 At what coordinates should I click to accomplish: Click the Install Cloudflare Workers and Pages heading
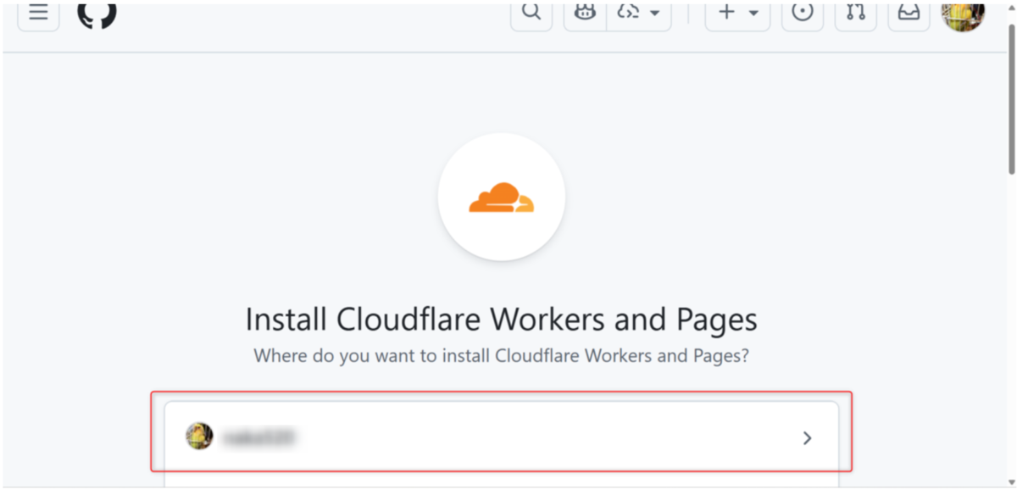pyautogui.click(x=502, y=320)
